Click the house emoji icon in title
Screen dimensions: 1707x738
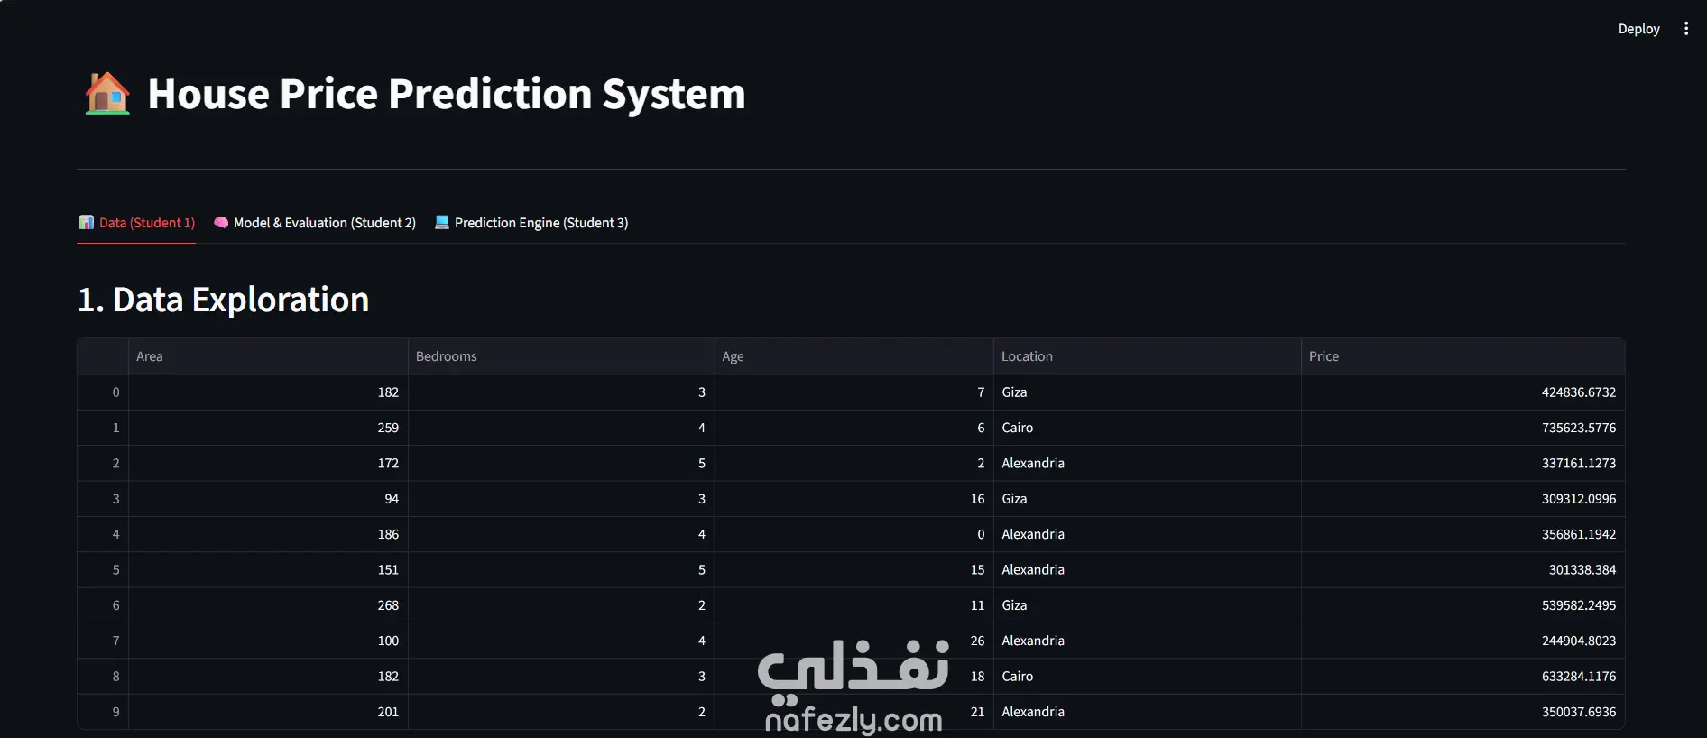click(107, 93)
